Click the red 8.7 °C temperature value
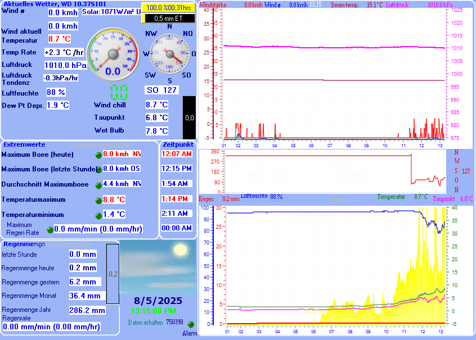 (x=60, y=39)
